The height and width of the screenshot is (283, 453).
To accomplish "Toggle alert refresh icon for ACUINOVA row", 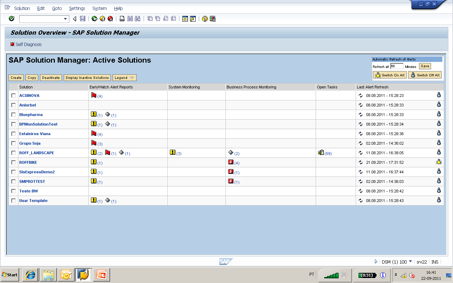I will (x=439, y=95).
